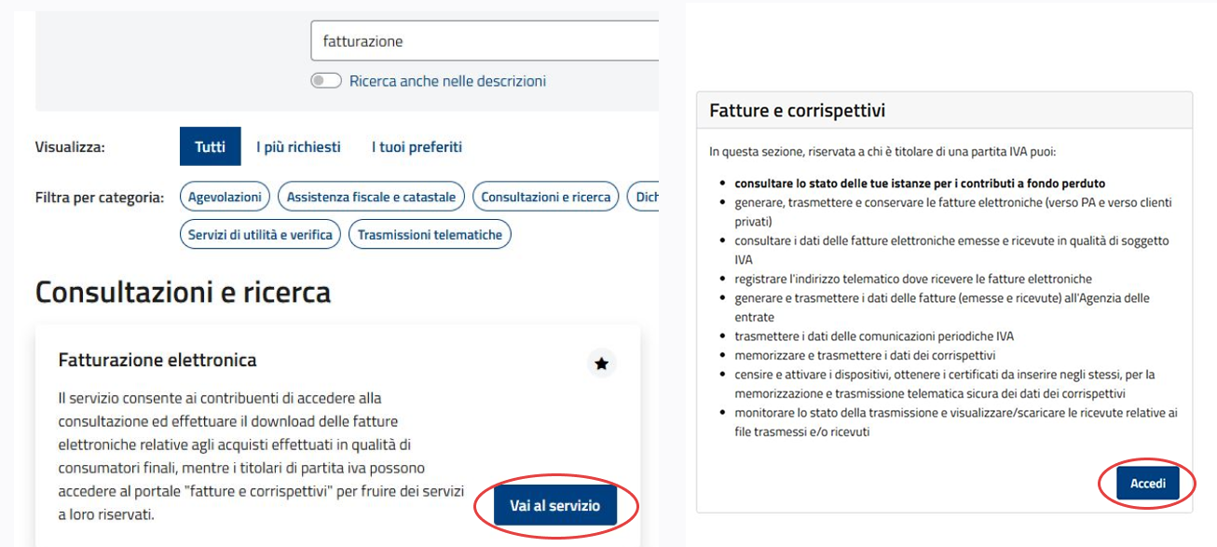Click the 'Fatture e corrispettivi' panel header
1217x547 pixels.
pyautogui.click(x=797, y=111)
